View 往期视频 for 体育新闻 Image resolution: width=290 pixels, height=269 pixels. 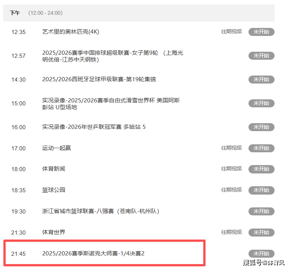pos(231,169)
